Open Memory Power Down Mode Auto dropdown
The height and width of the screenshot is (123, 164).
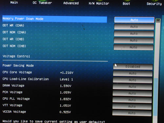pos(134,20)
